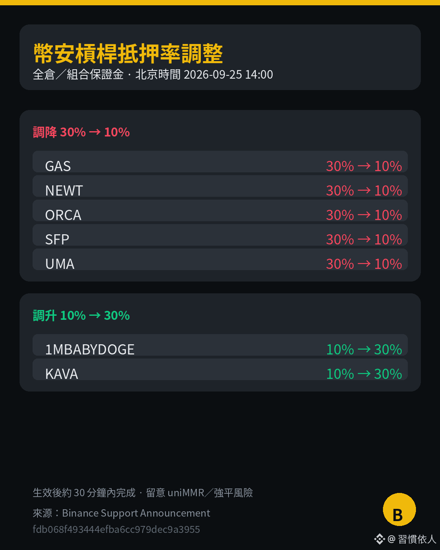
Task: Select the KAVA row
Action: click(x=220, y=370)
